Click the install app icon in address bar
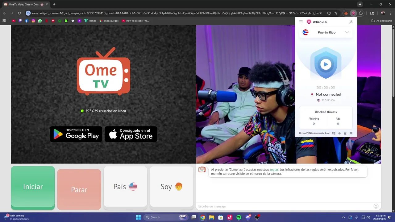 click(329, 13)
